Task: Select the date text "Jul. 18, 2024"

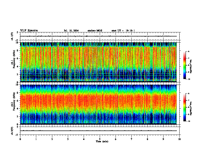Action: 71,31
